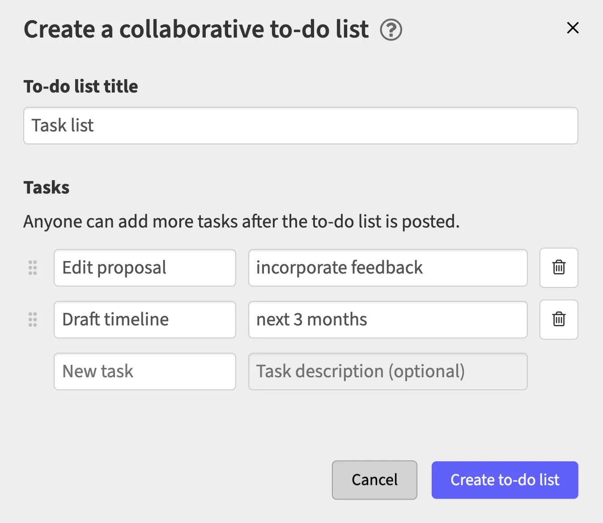
Task: Focus the 'incorporate feedback' description field
Action: pyautogui.click(x=387, y=268)
